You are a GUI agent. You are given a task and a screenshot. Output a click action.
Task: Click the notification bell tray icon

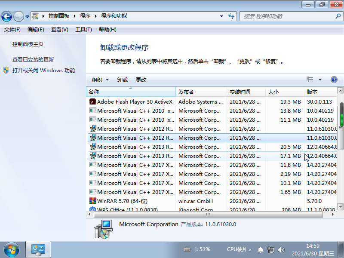(x=261, y=249)
